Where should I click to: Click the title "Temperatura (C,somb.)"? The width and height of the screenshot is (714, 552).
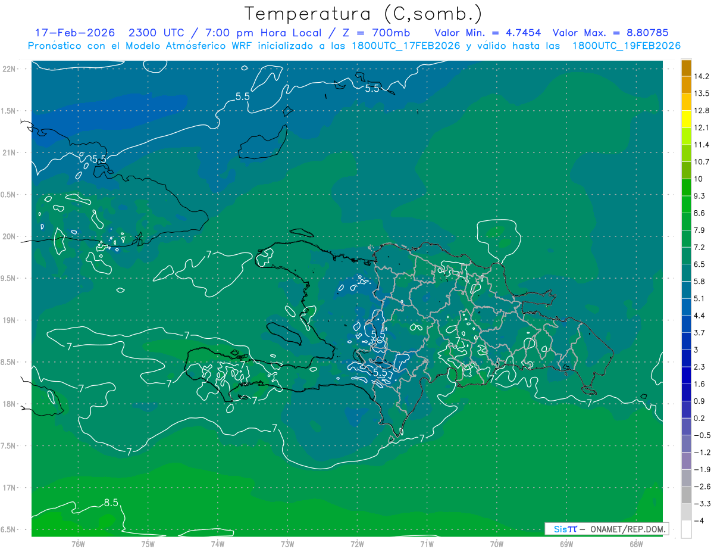tap(364, 14)
